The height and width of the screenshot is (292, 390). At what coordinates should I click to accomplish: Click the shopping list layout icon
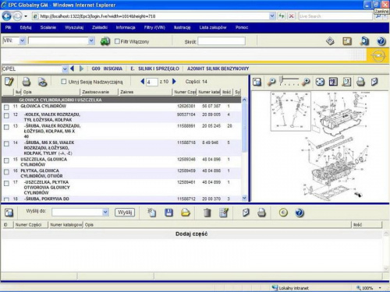point(9,213)
